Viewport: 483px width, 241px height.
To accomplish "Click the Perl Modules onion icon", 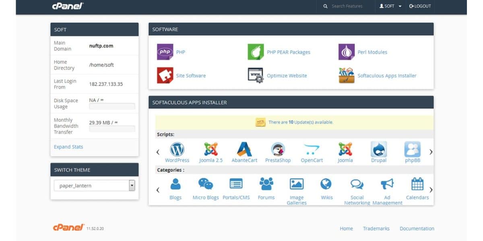I will pyautogui.click(x=346, y=52).
